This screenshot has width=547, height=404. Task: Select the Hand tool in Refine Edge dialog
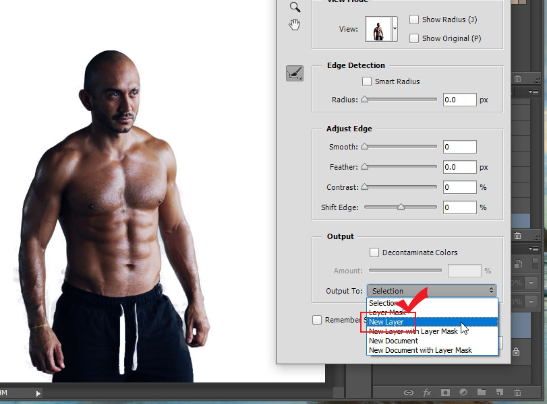tap(295, 25)
